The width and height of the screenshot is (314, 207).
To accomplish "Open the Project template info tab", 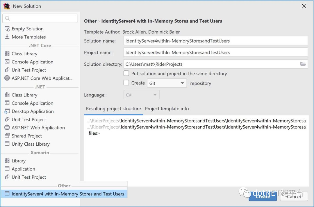I will click(x=167, y=109).
